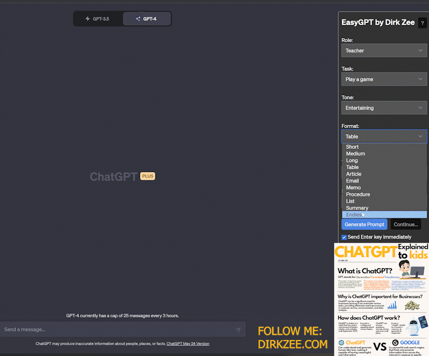Click the Format dropdown chevron arrow
This screenshot has width=429, height=356.
click(420, 137)
